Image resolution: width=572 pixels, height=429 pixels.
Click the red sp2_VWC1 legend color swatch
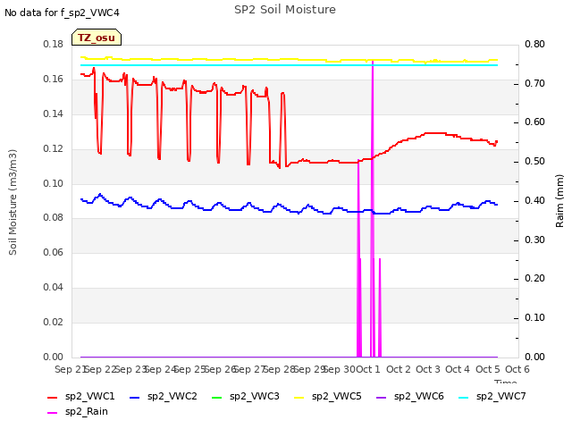coord(53,397)
